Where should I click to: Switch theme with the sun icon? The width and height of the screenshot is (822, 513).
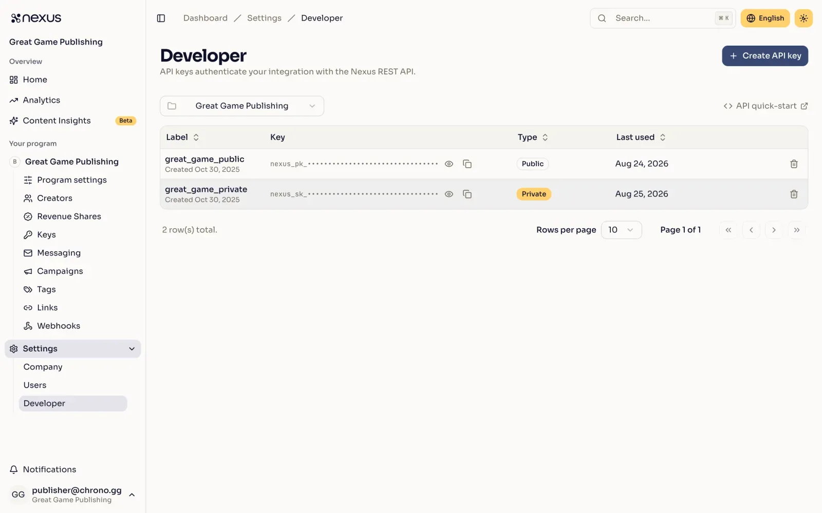[x=804, y=18]
